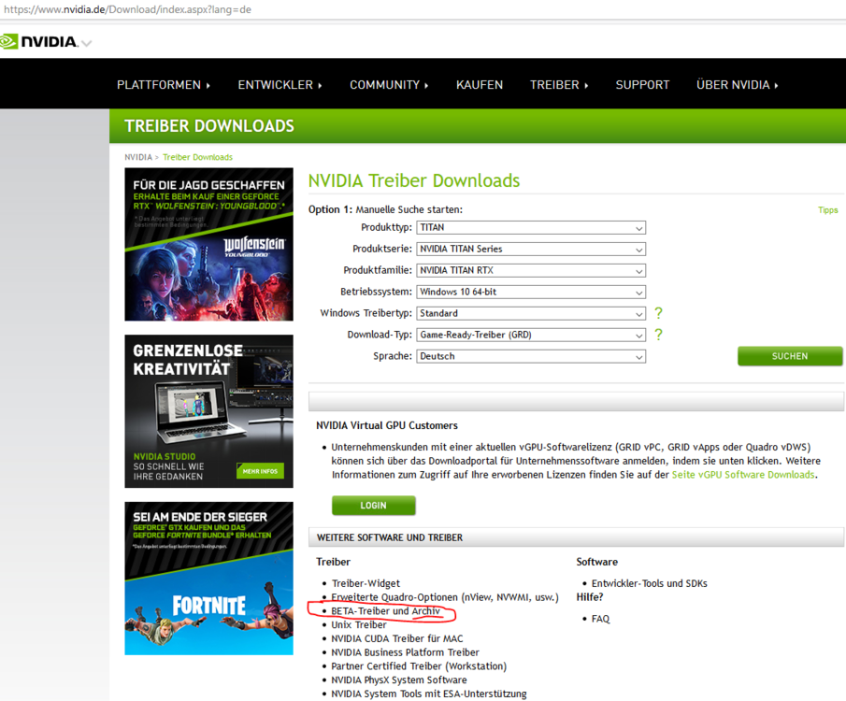Go to KAUFEN in navigation bar
Screen dimensions: 846x701
pos(480,85)
